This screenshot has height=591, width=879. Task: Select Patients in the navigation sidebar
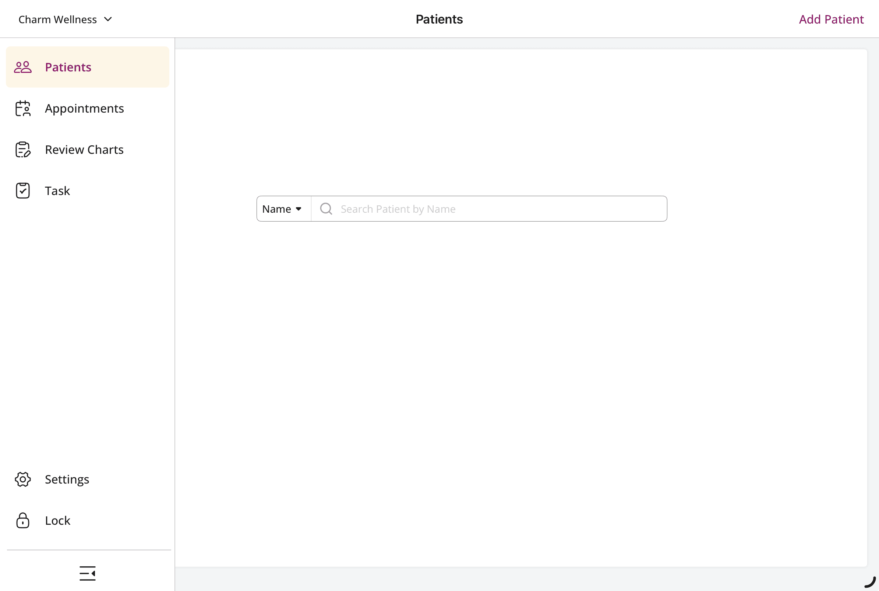click(68, 67)
